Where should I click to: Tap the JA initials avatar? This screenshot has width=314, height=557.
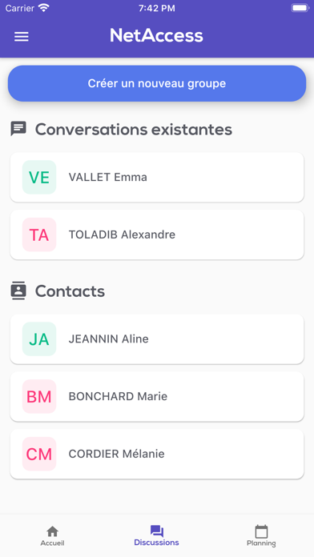tap(39, 339)
